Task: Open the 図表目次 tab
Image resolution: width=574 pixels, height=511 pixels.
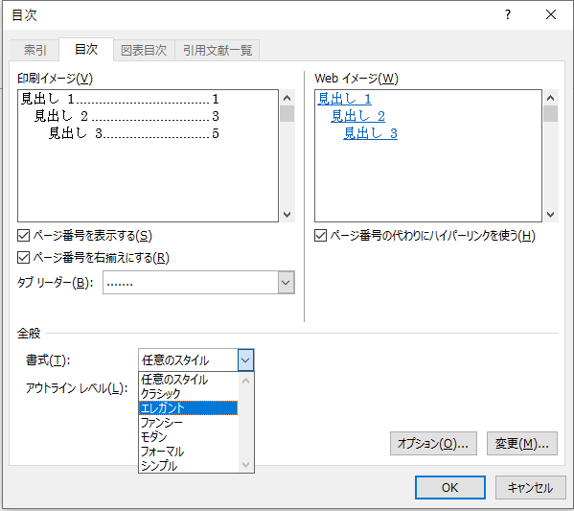Action: (144, 50)
